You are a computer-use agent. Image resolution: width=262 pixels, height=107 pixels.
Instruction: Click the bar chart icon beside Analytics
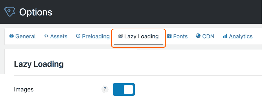(x=225, y=36)
